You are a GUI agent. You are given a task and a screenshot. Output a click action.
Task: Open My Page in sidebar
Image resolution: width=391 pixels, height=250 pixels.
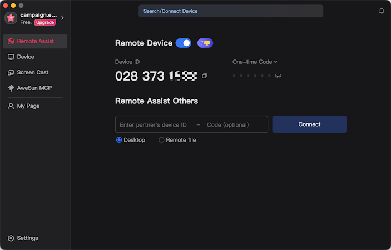(35, 106)
